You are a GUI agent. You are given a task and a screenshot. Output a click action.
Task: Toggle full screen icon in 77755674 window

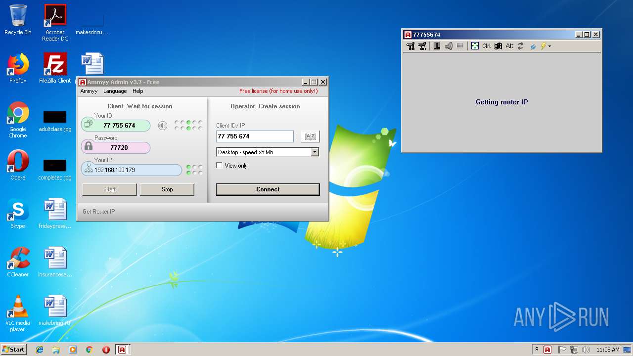pyautogui.click(x=475, y=46)
